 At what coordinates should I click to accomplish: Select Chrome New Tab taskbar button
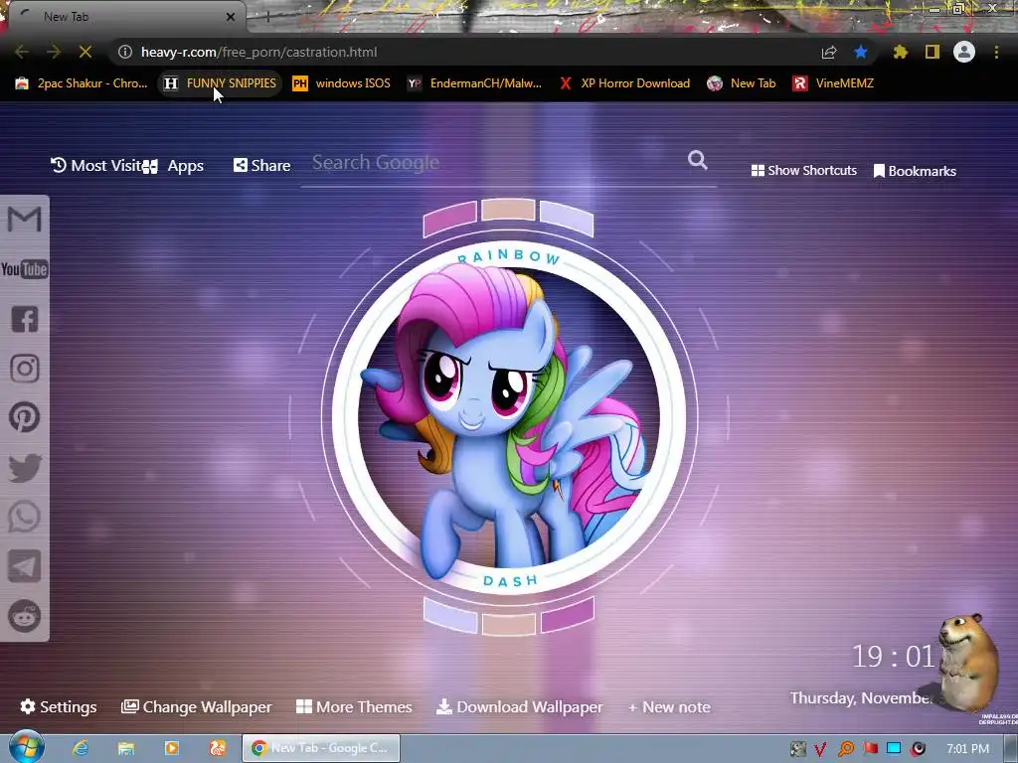[x=321, y=748]
